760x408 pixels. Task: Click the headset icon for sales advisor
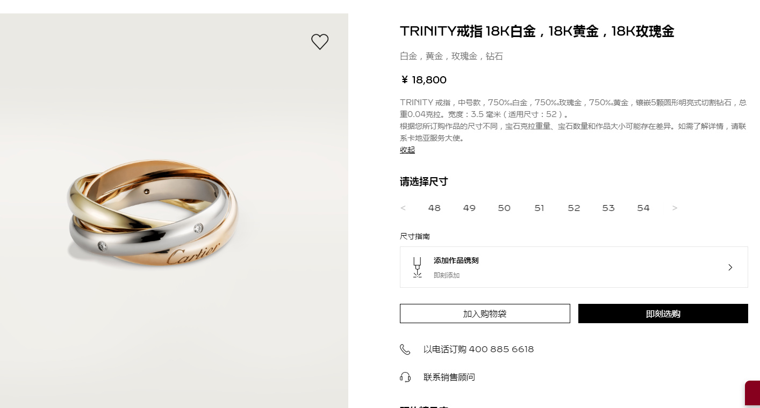point(405,377)
